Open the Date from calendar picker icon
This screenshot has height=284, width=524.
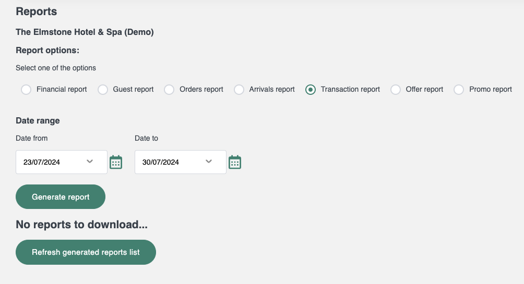116,162
